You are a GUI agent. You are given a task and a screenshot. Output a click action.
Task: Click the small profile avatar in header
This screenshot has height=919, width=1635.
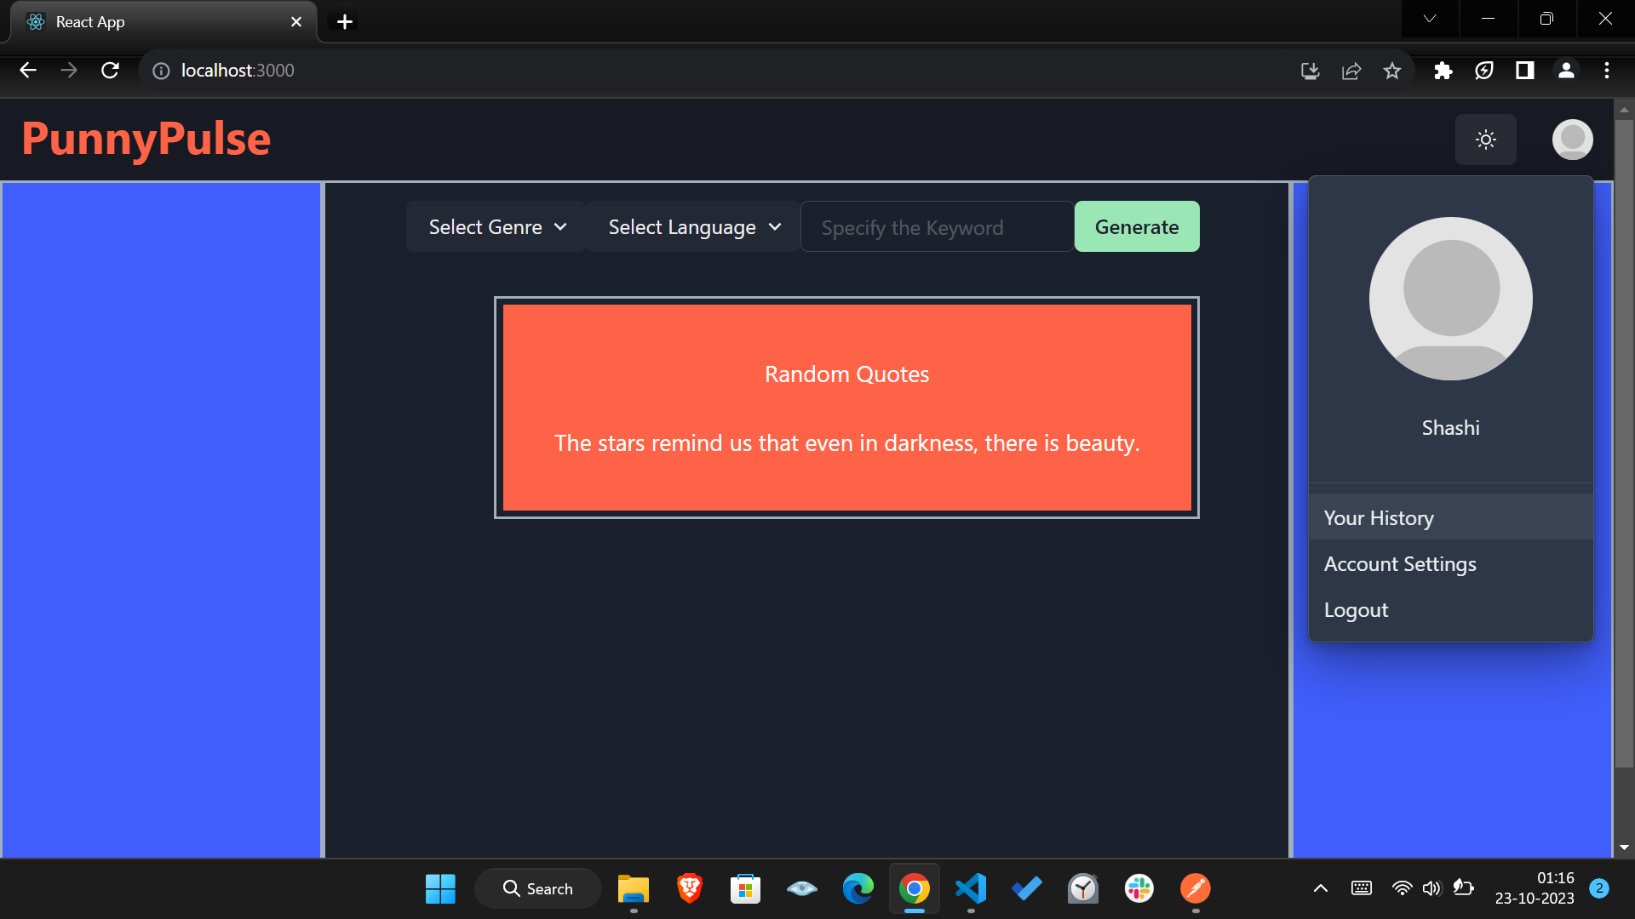pyautogui.click(x=1572, y=140)
